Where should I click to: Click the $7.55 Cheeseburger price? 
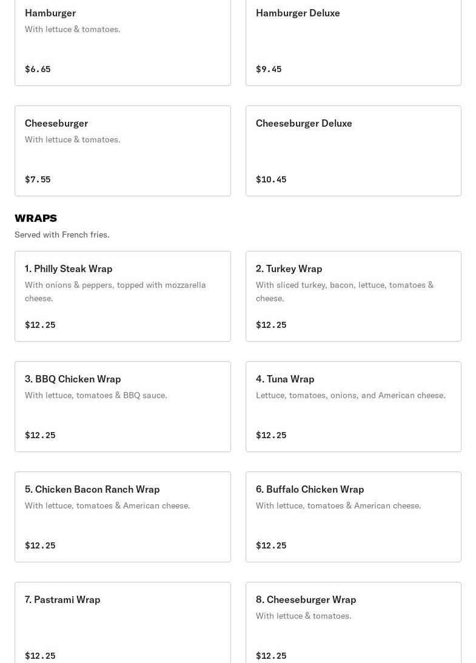pos(38,179)
